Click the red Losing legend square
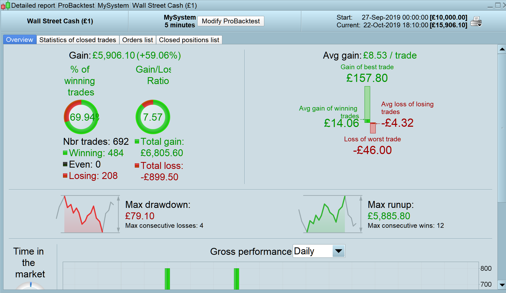 (x=65, y=176)
